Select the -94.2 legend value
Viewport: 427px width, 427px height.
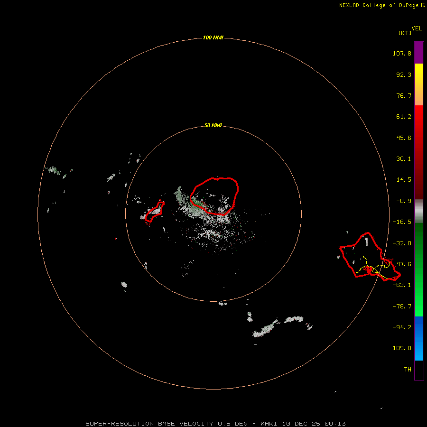(402, 327)
